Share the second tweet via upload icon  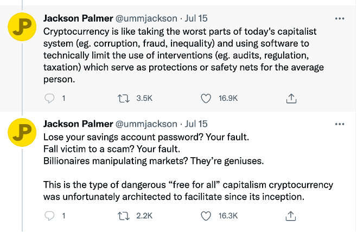[x=291, y=216]
